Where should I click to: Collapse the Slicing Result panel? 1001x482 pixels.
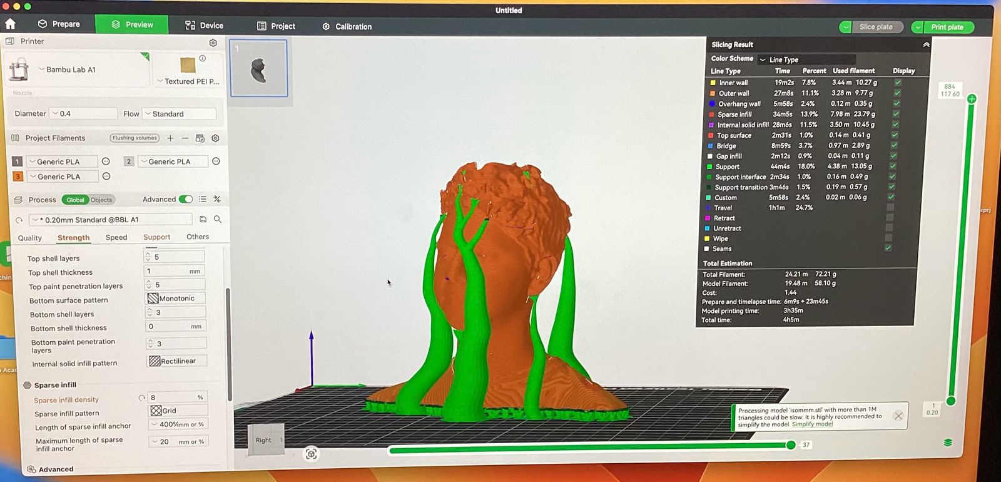coord(926,45)
